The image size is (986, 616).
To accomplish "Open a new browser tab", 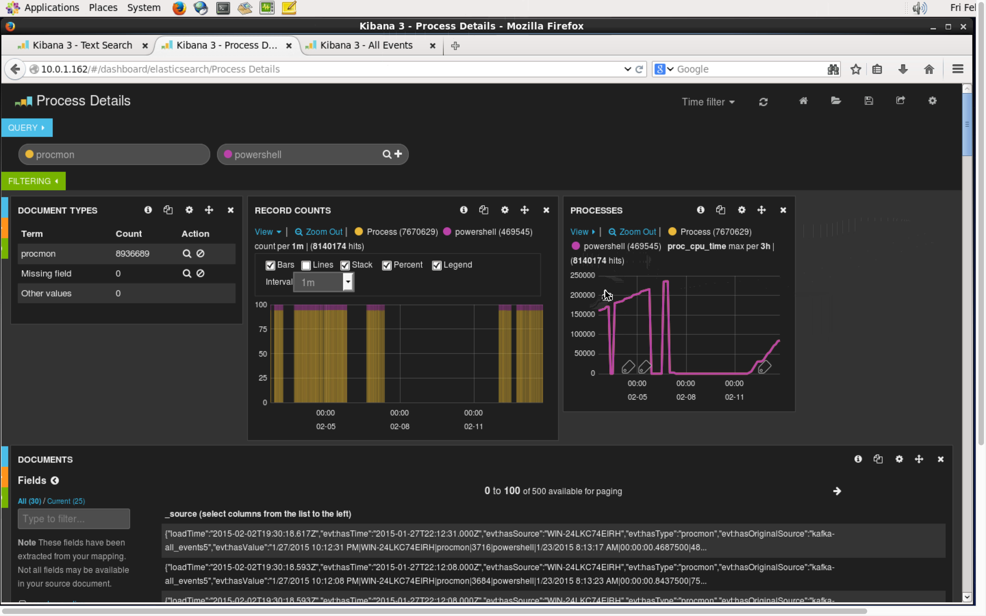I will click(455, 46).
